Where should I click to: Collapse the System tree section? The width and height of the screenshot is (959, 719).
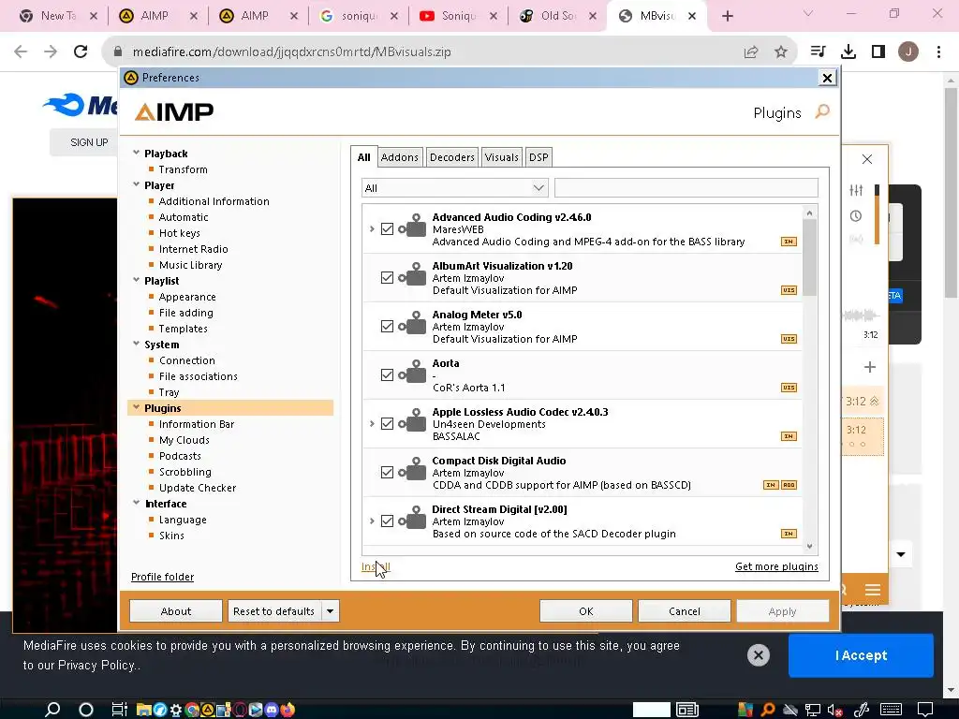coord(137,344)
